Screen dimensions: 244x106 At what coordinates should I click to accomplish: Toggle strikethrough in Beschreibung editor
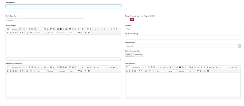click(91, 29)
